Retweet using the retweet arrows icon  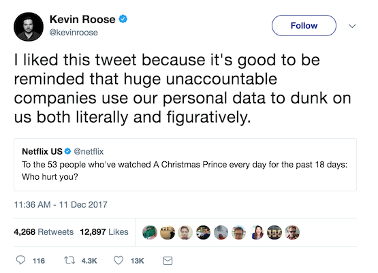[69, 260]
